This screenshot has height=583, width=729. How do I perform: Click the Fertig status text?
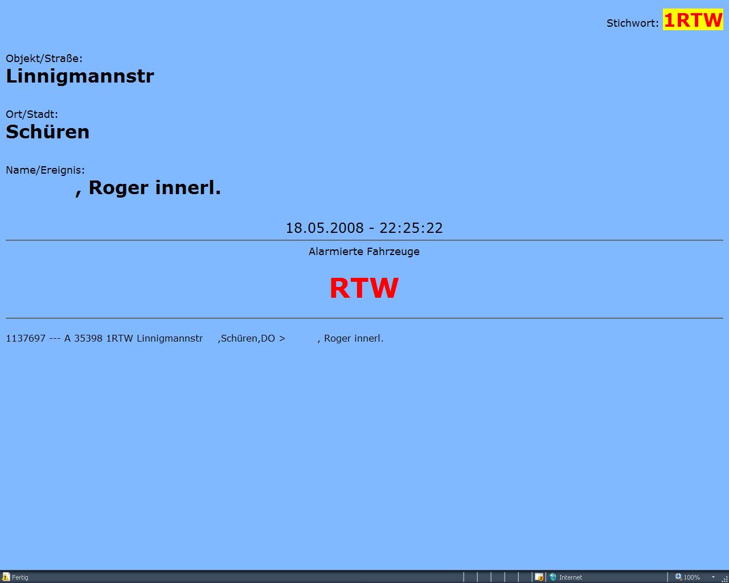coord(20,577)
